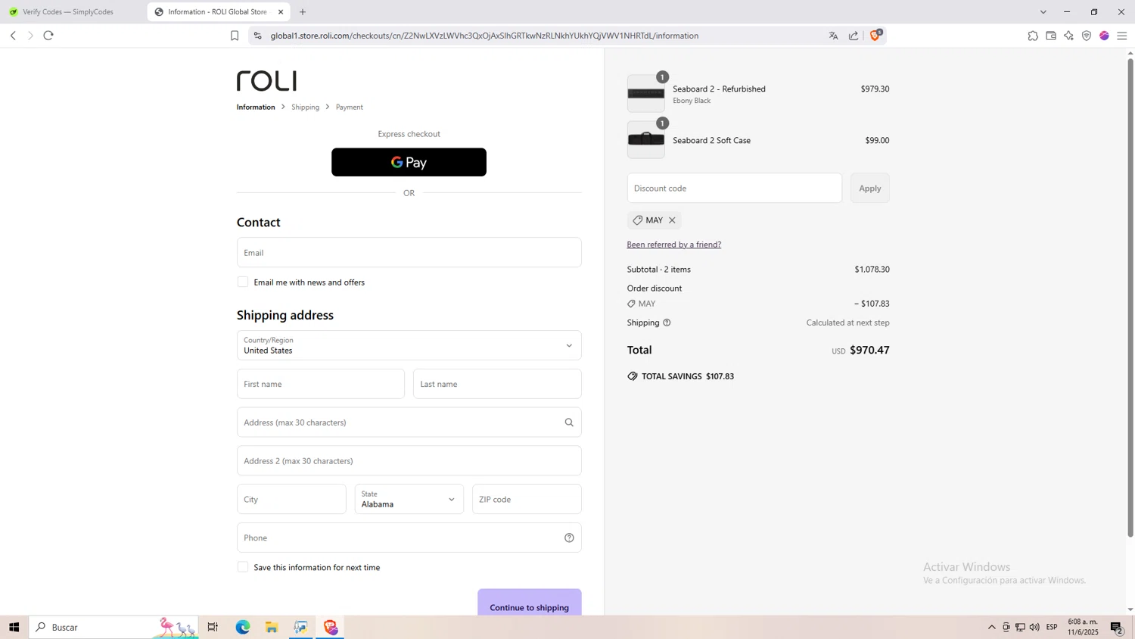
Task: Click Windows taskbar search box
Action: coord(113,627)
